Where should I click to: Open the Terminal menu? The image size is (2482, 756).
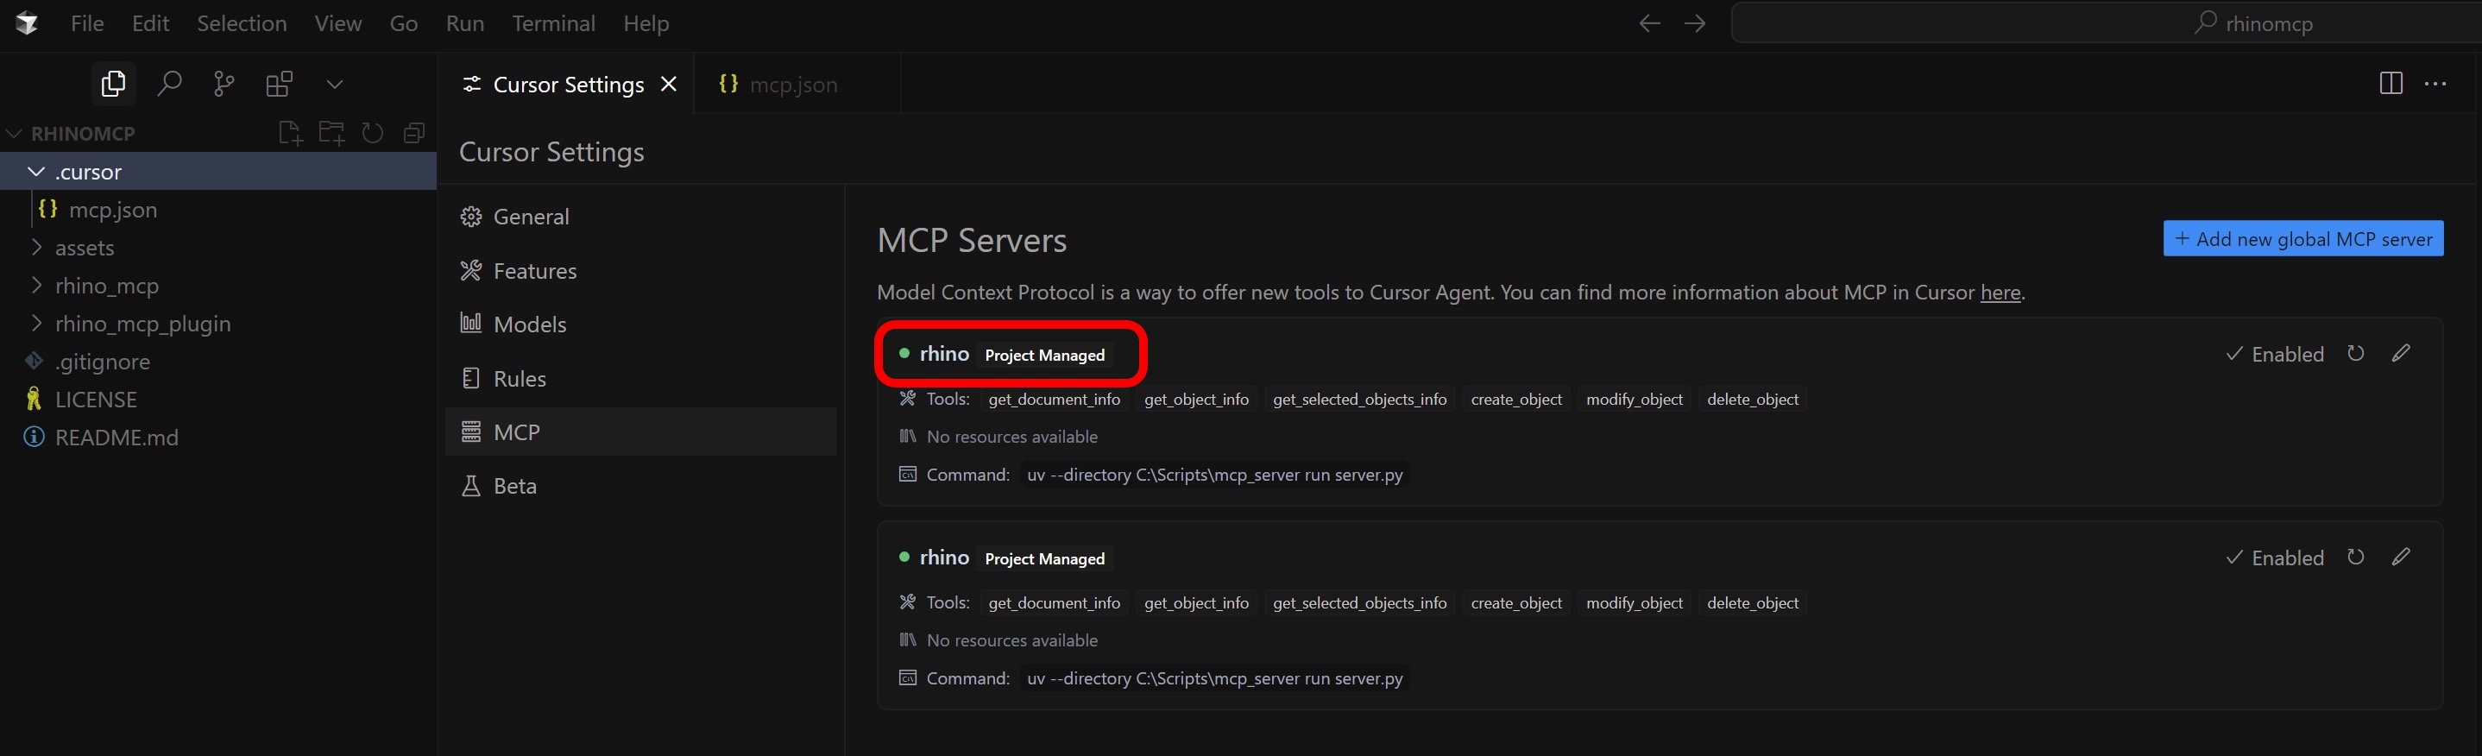(553, 23)
